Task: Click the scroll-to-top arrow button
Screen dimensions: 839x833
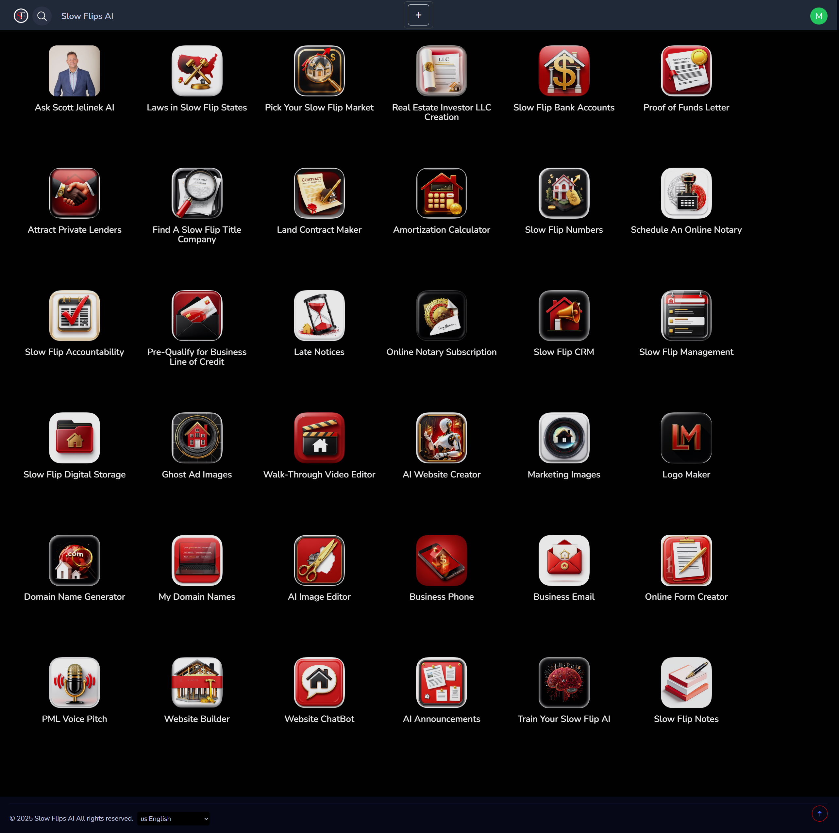Action: 819,813
